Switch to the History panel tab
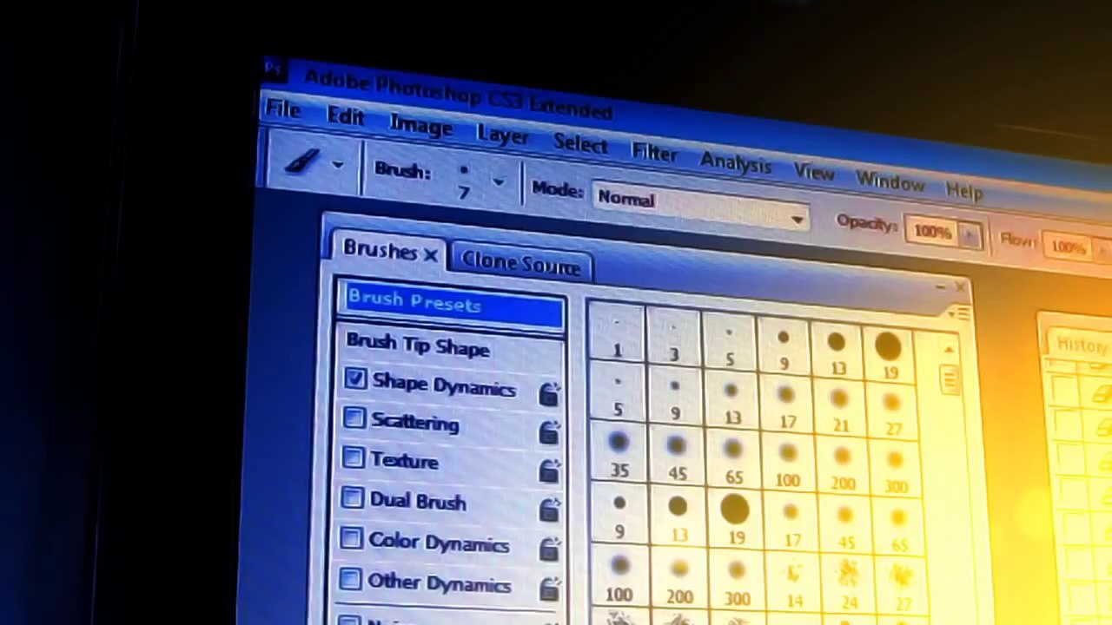Screen dimensions: 1112x625 point(1082,345)
